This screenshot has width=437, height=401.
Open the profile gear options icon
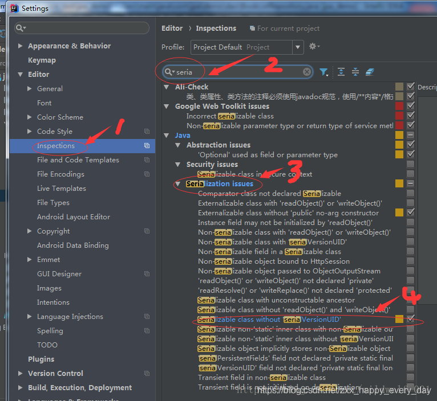(314, 46)
